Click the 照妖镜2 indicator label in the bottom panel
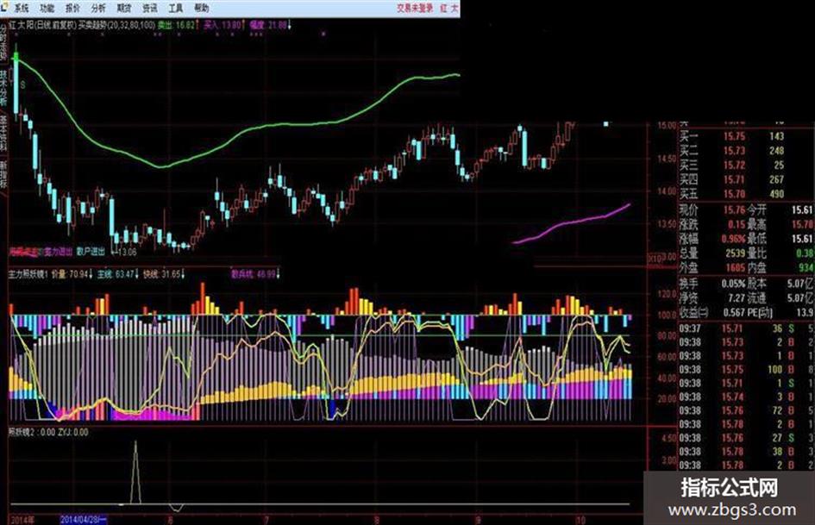This screenshot has height=525, width=815. click(22, 432)
